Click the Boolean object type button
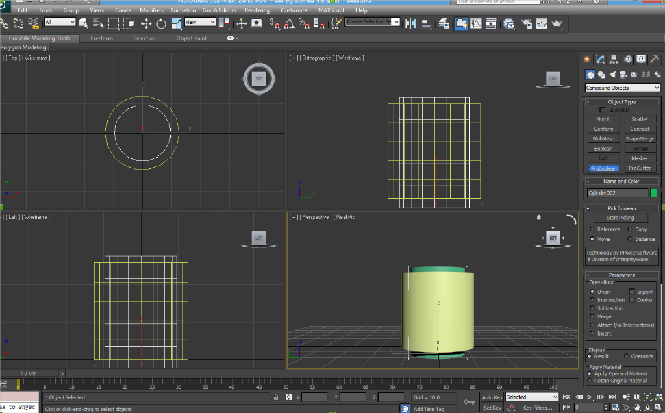Screen dimensions: 665x413 pyautogui.click(x=603, y=148)
